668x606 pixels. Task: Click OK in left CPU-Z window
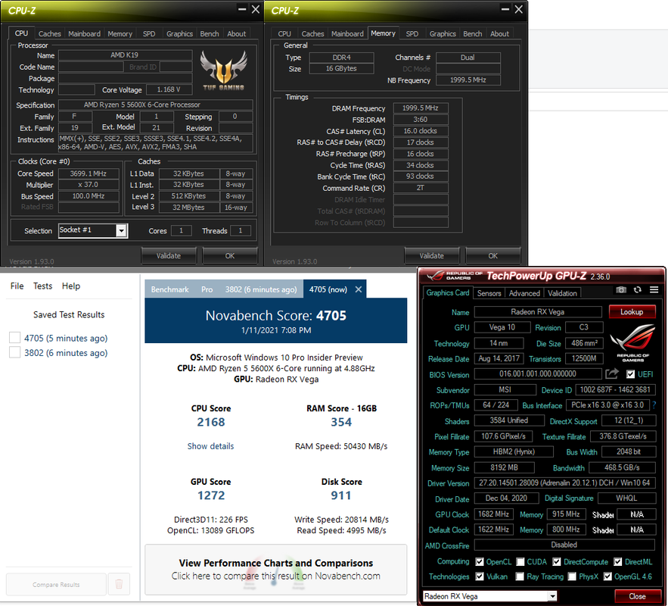(230, 256)
